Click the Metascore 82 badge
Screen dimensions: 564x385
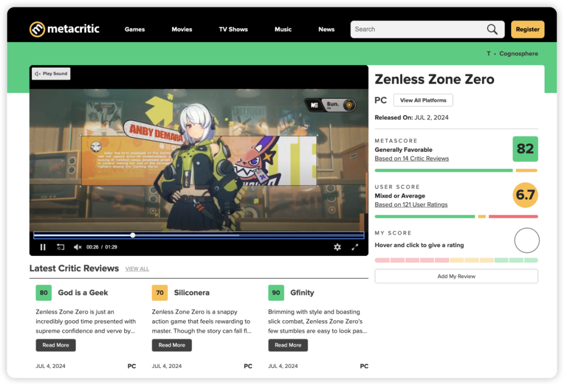click(x=525, y=149)
